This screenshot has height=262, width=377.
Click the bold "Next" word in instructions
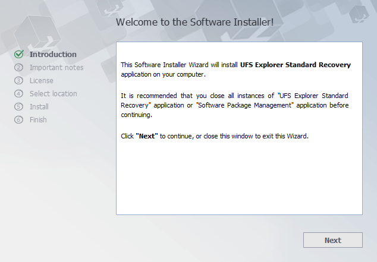147,136
